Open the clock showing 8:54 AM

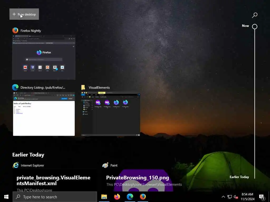(x=247, y=197)
